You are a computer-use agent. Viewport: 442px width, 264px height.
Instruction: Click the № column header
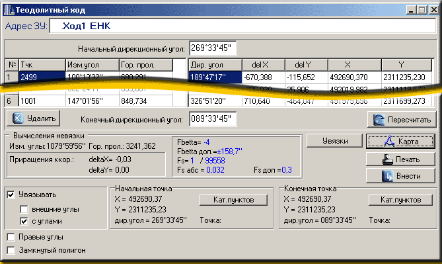click(x=12, y=65)
